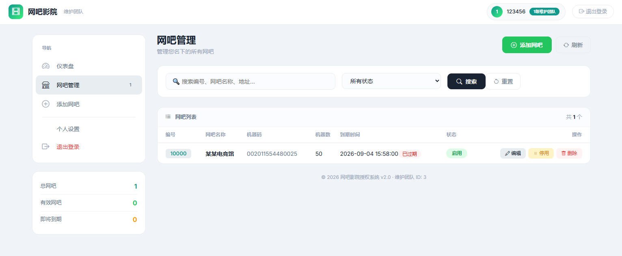Click the dashboard gauge icon
622x256 pixels.
click(46, 66)
